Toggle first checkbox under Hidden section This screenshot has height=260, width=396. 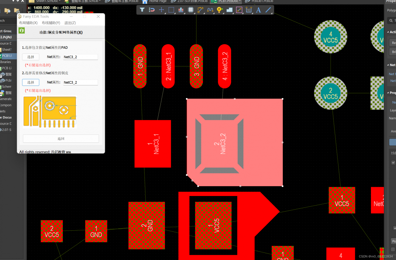pos(394,162)
